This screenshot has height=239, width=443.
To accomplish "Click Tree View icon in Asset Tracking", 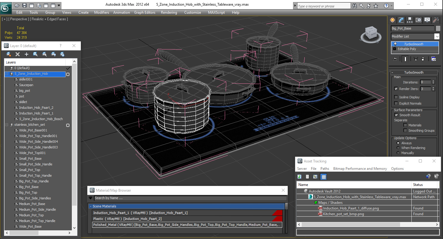I will [315, 177].
